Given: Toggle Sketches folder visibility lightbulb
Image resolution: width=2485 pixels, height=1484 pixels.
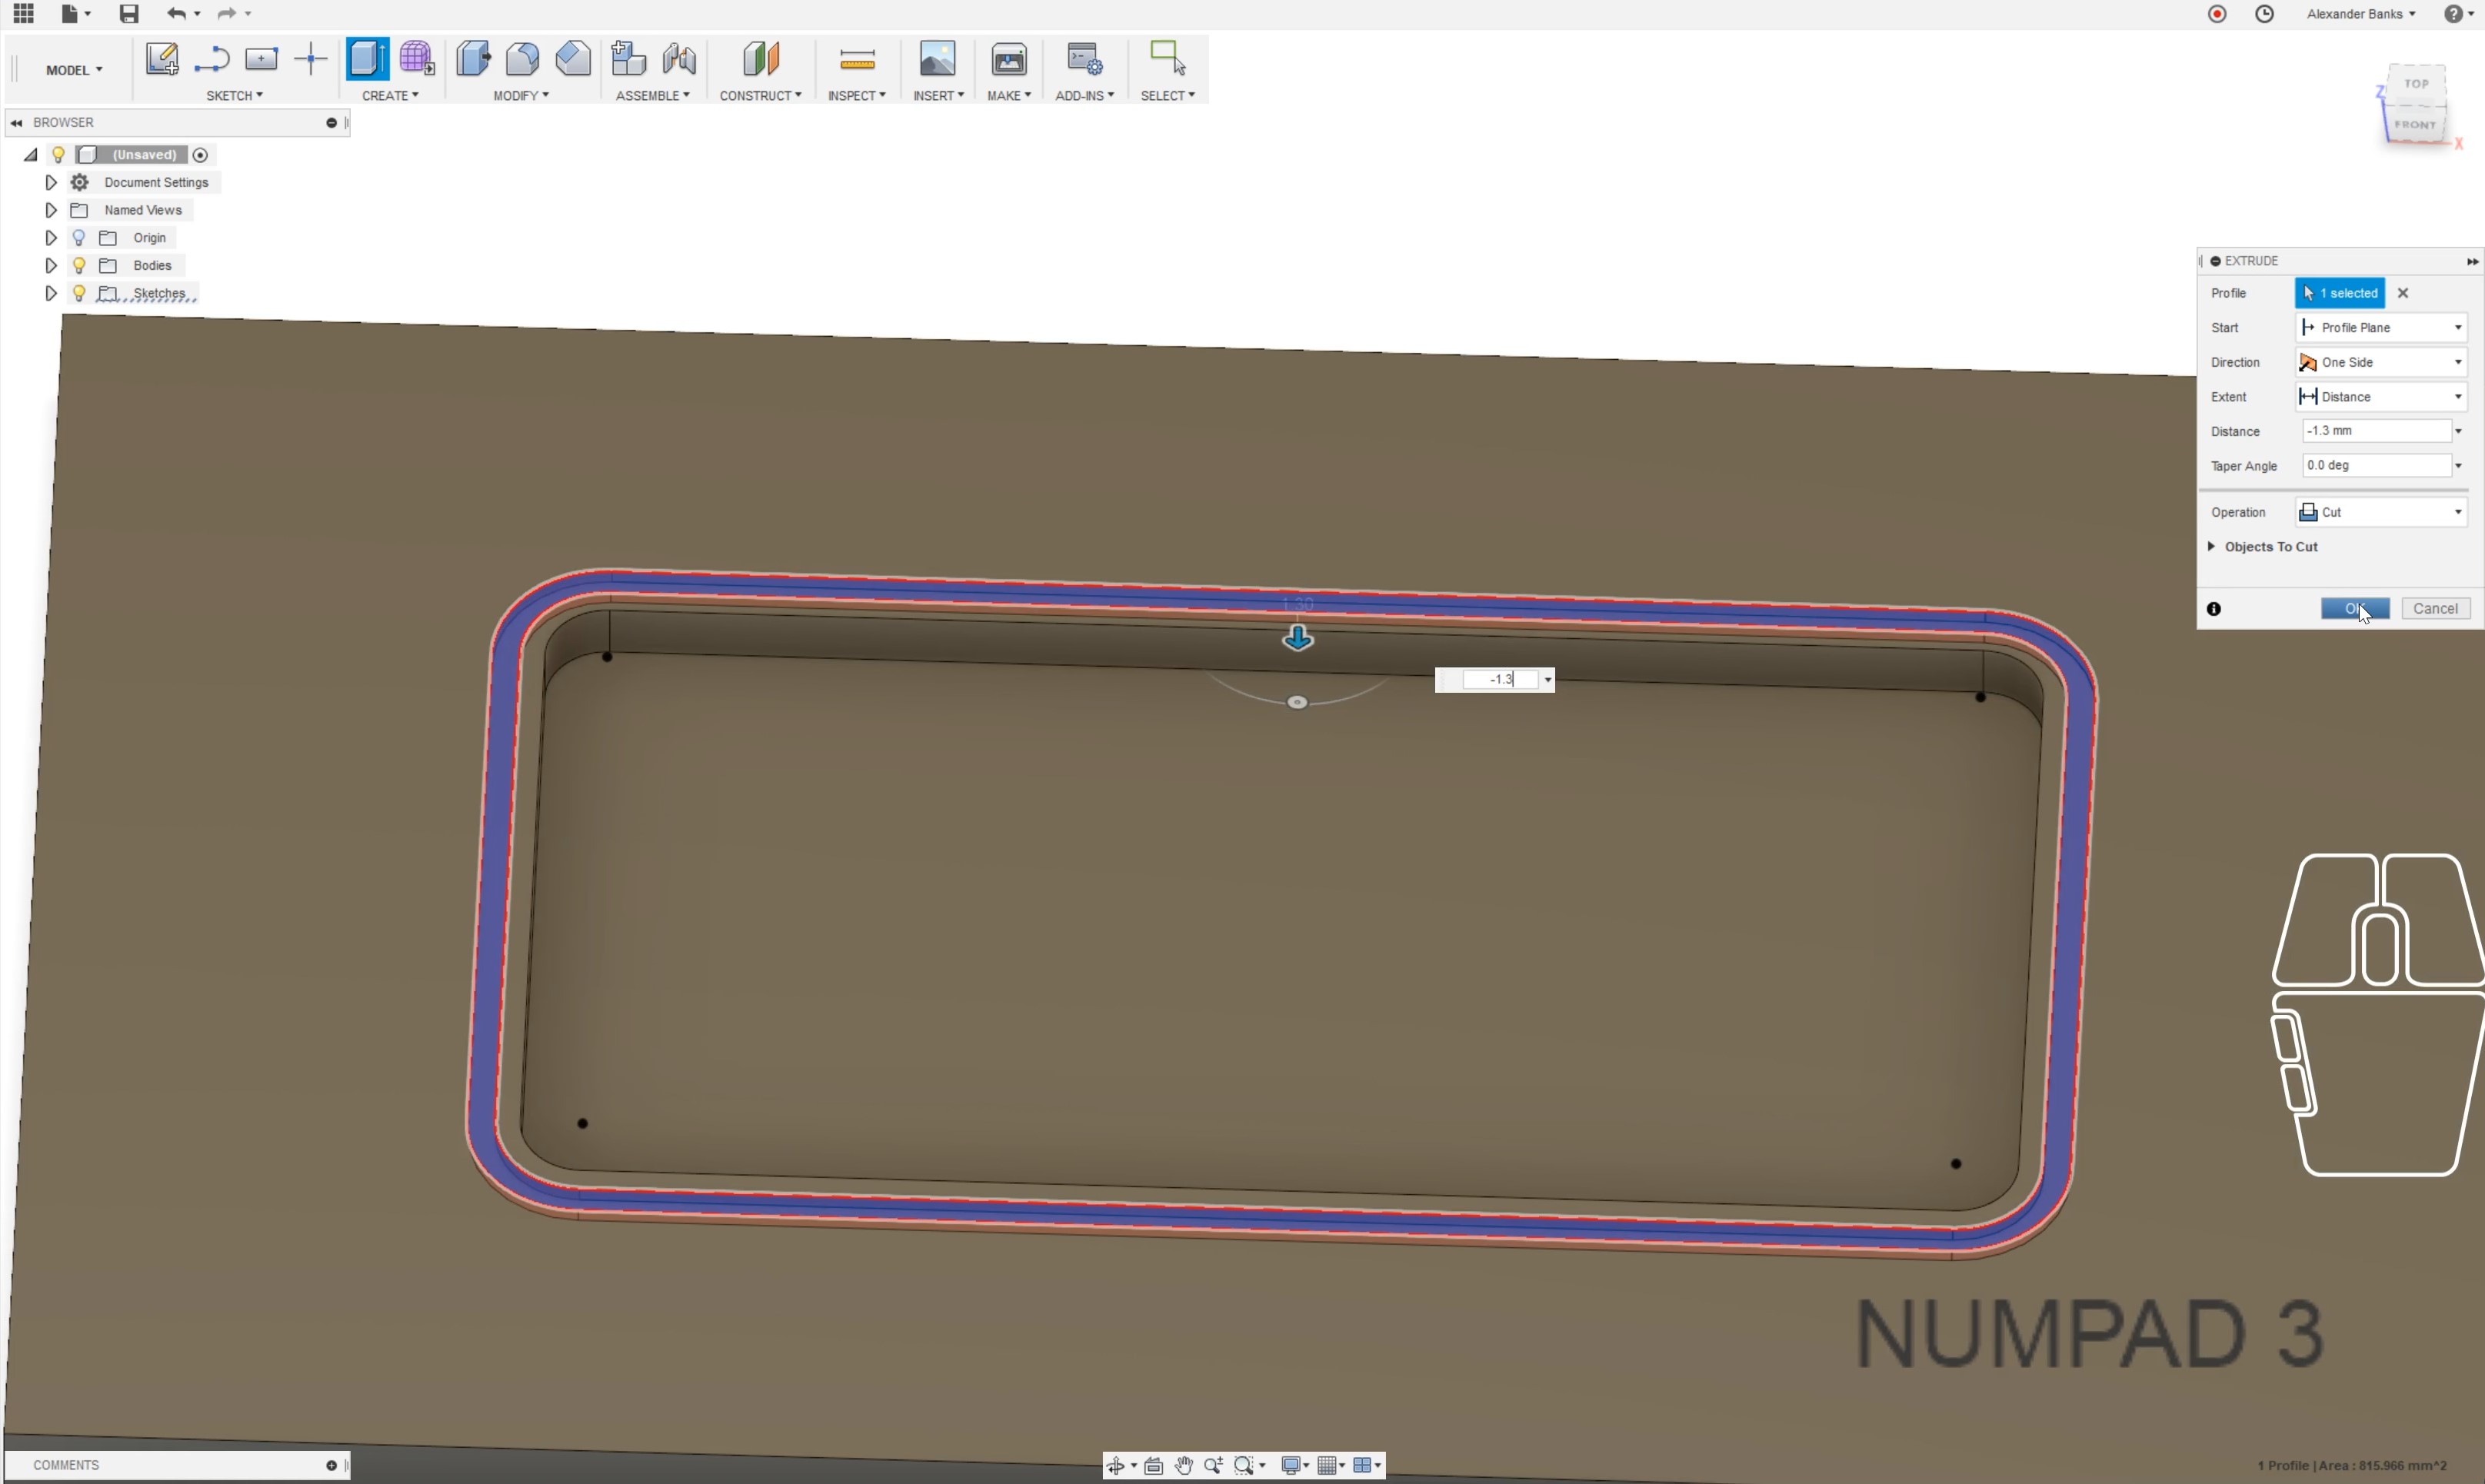Looking at the screenshot, I should coord(79,294).
